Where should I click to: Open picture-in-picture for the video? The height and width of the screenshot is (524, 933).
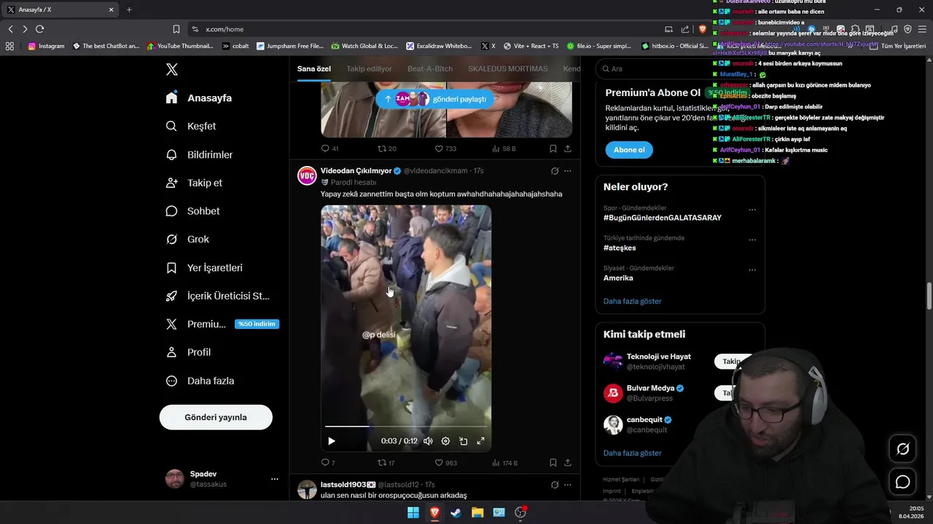pyautogui.click(x=463, y=441)
